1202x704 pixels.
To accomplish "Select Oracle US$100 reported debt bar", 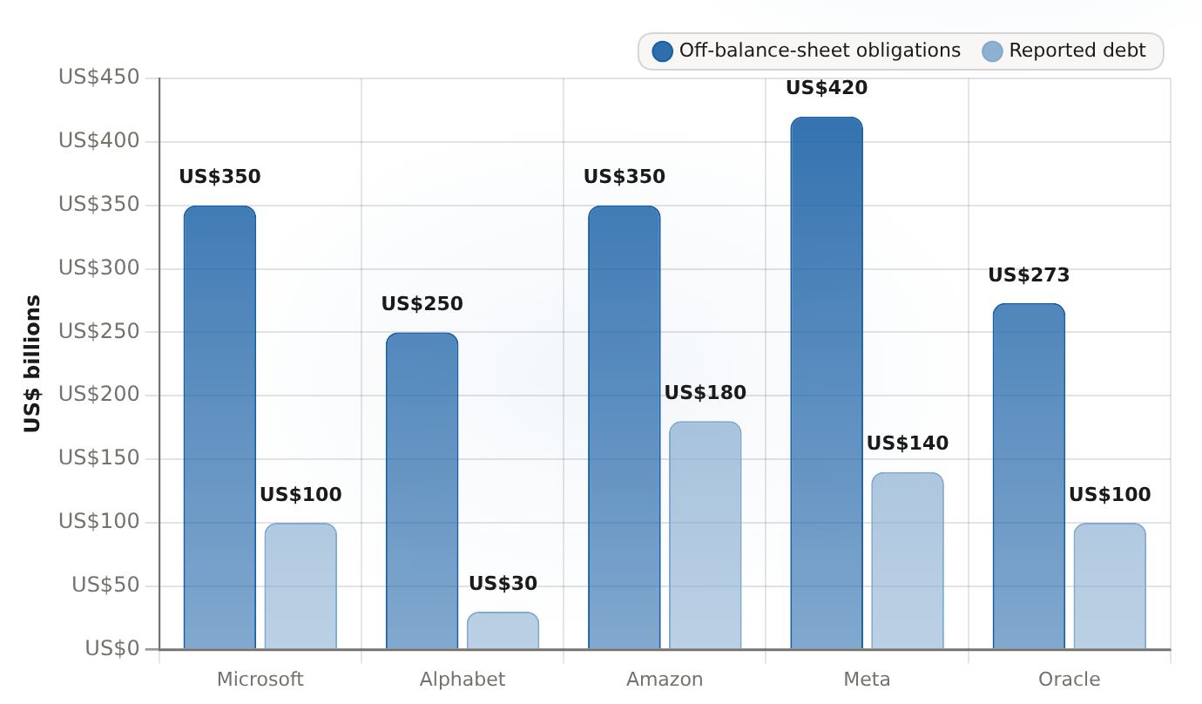I will pyautogui.click(x=1110, y=586).
